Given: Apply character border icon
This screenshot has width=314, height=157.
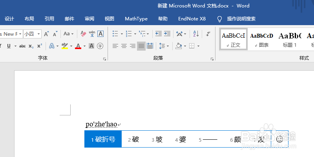Looking at the screenshot, I should pyautogui.click(x=100, y=34).
